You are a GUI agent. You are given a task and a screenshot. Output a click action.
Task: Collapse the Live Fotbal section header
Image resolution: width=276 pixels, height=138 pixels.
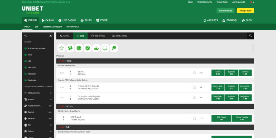point(155,61)
